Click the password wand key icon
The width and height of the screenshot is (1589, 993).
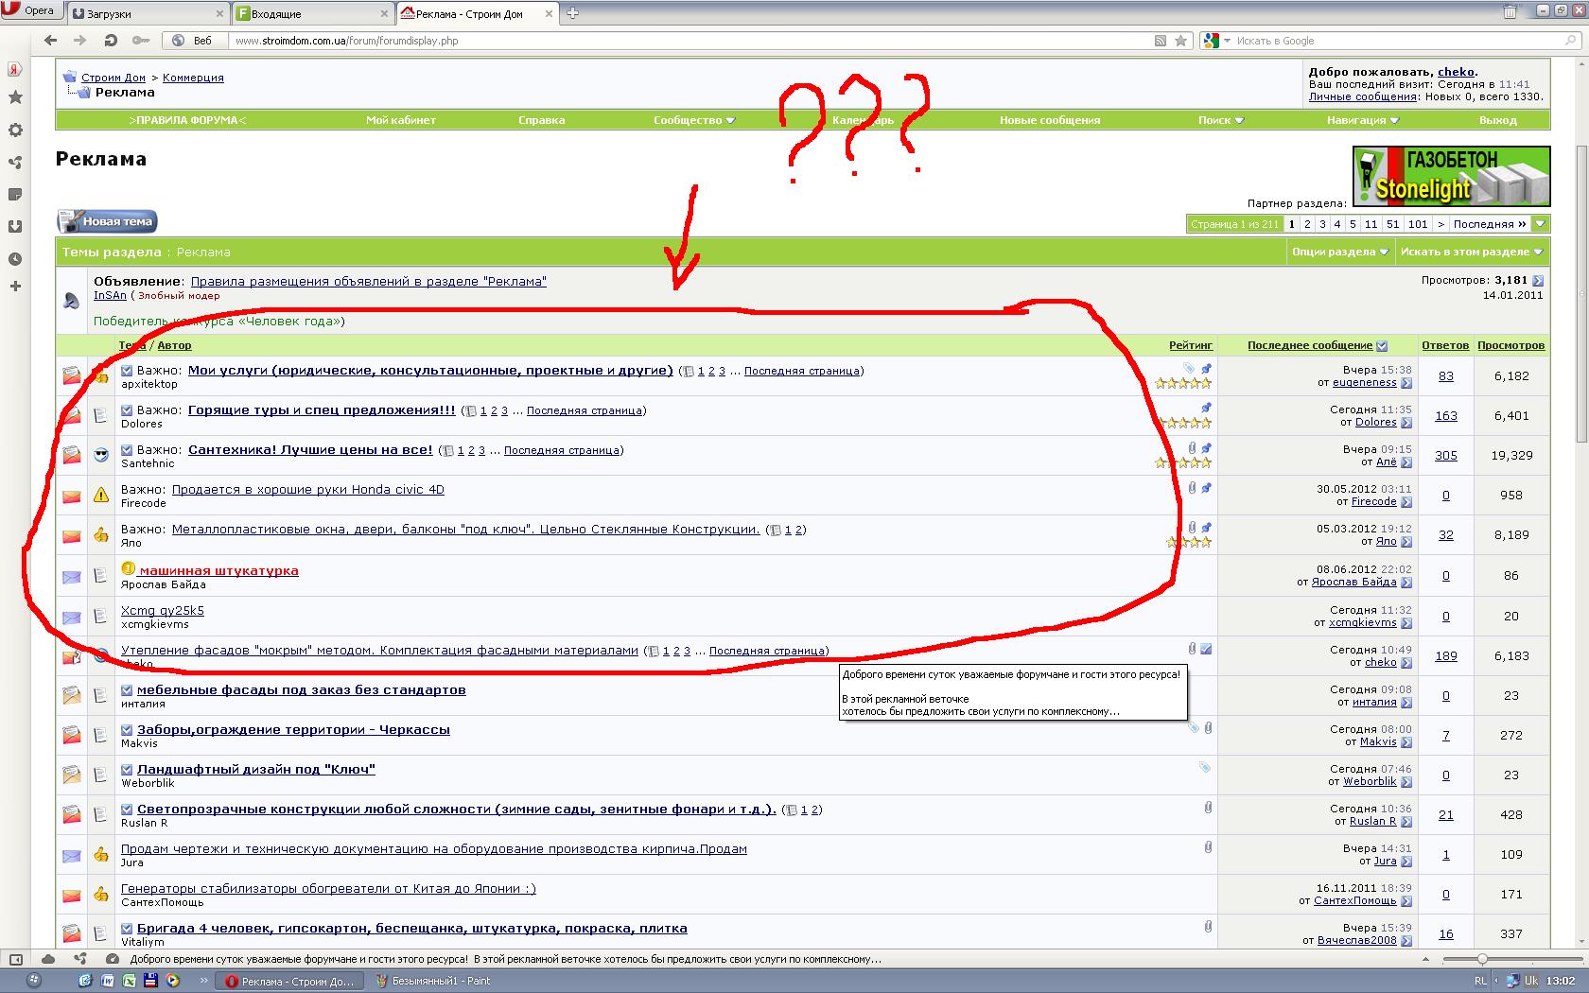[x=141, y=41]
